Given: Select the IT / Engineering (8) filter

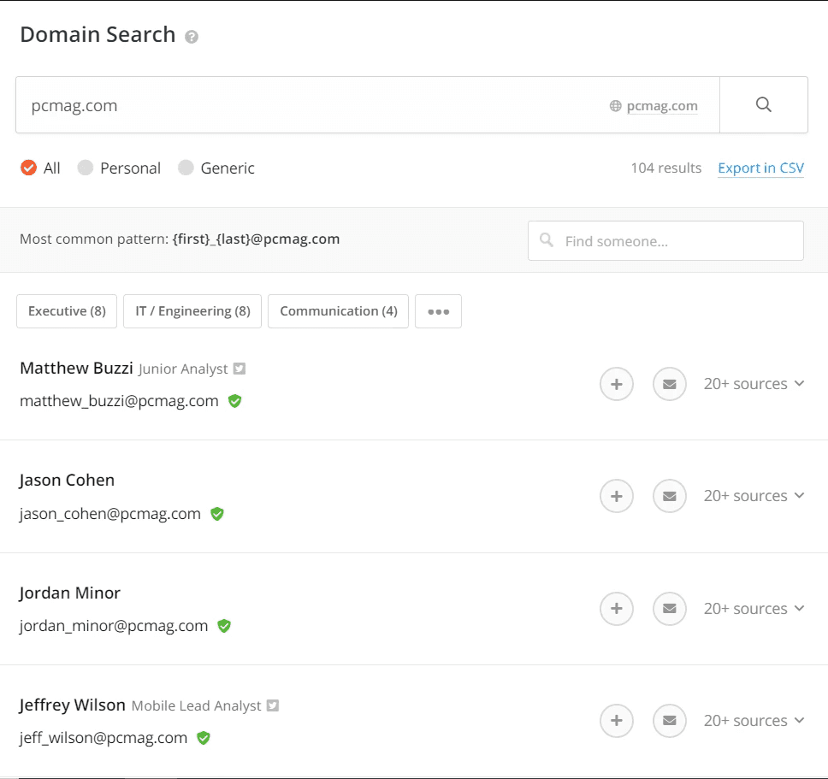Looking at the screenshot, I should tap(192, 311).
